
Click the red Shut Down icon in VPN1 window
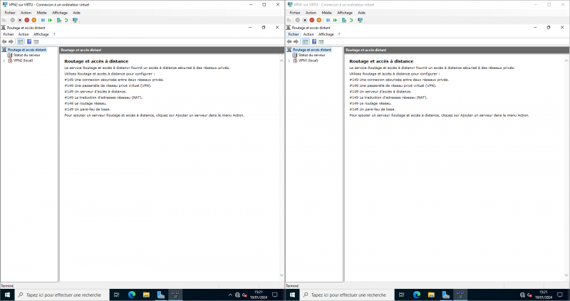tap(312, 21)
